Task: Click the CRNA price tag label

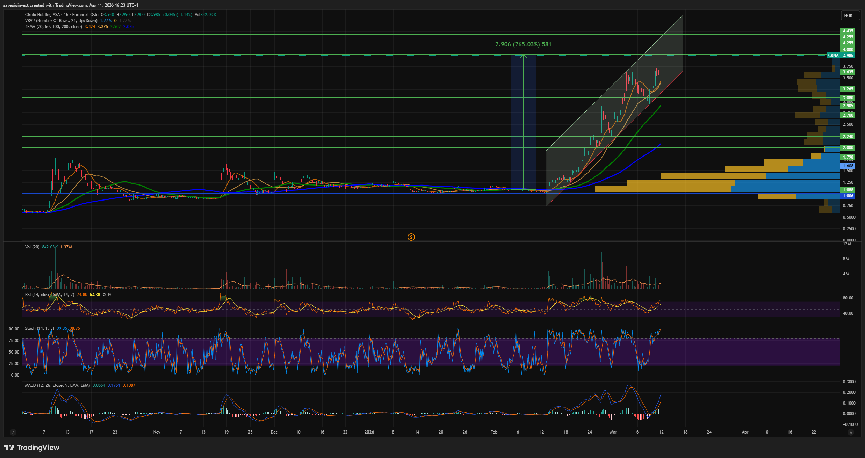Action: pyautogui.click(x=833, y=56)
